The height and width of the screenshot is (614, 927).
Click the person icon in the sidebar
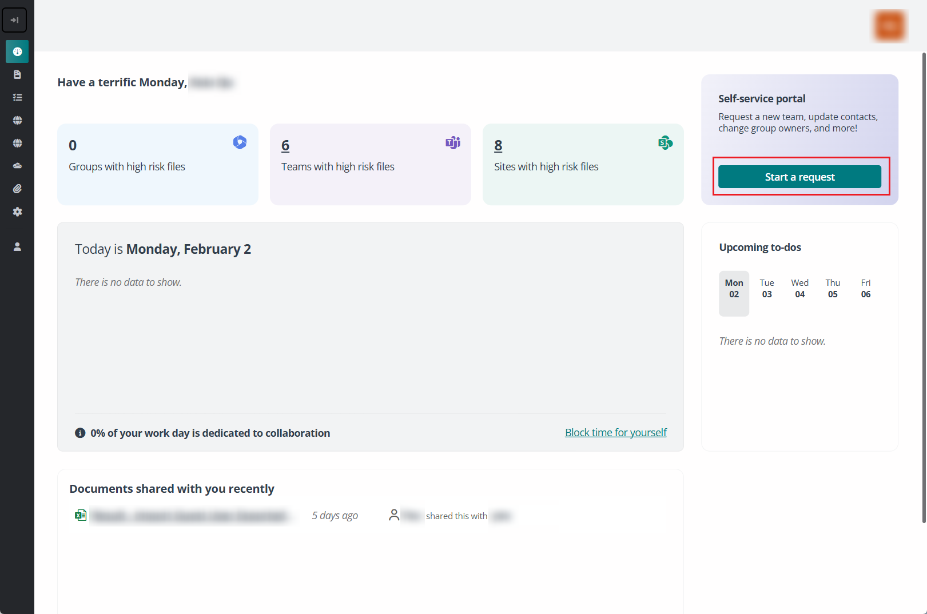coord(17,246)
